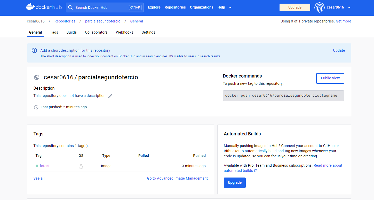Click the Public View button

[x=330, y=78]
